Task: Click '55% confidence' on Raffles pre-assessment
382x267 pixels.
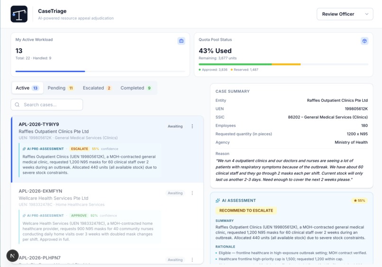Action: point(105,149)
